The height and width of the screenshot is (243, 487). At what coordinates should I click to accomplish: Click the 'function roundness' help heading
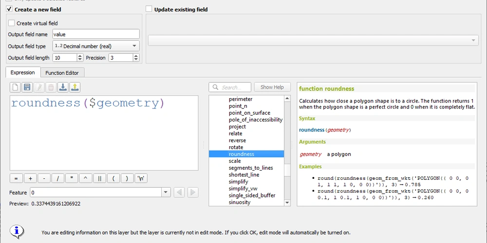pyautogui.click(x=326, y=88)
